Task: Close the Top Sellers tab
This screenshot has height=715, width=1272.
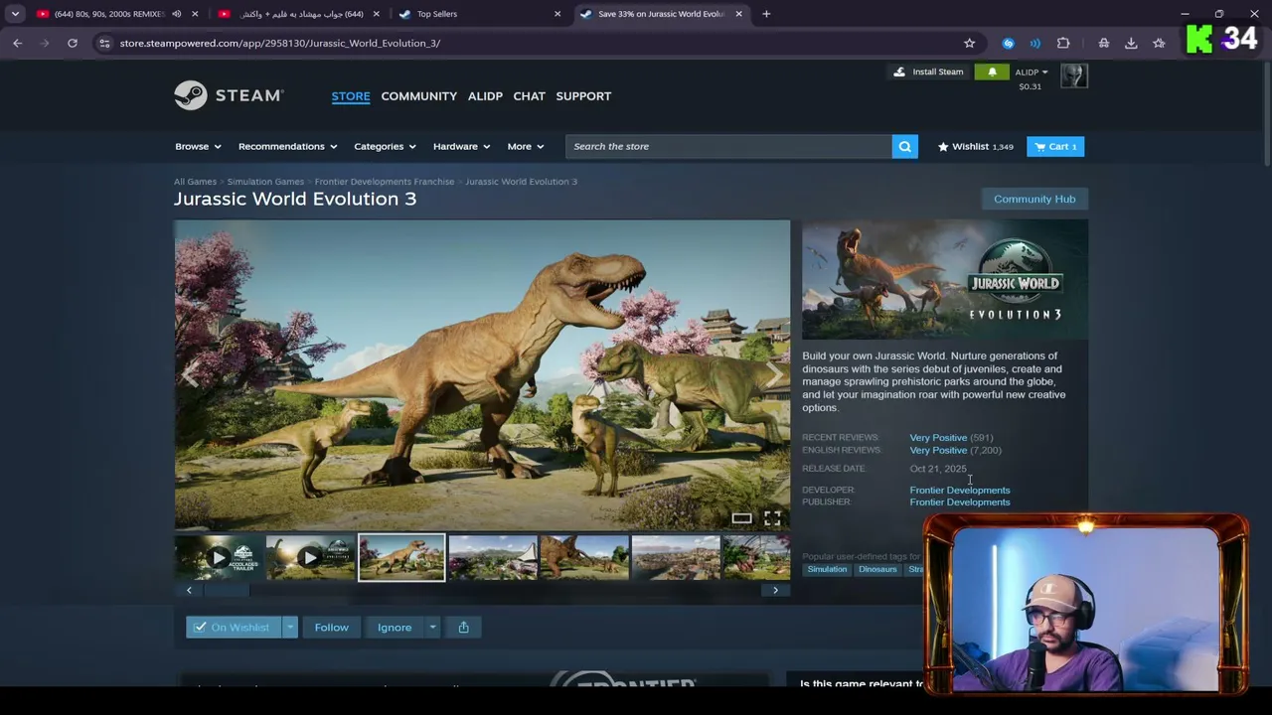Action: pos(556,14)
